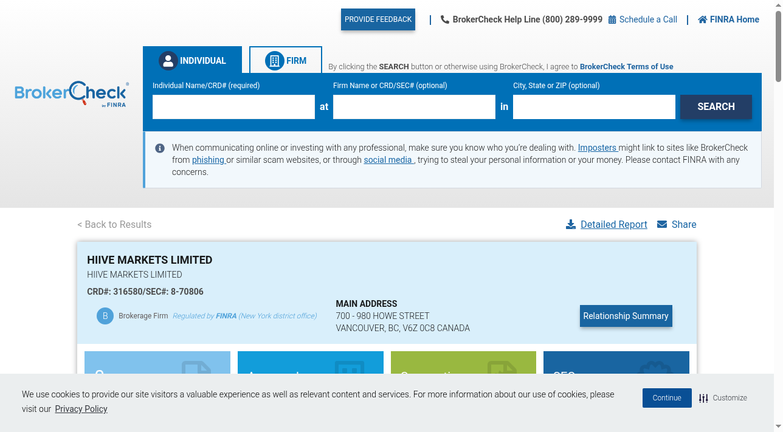Click the download icon for Detailed Report

[x=571, y=224]
